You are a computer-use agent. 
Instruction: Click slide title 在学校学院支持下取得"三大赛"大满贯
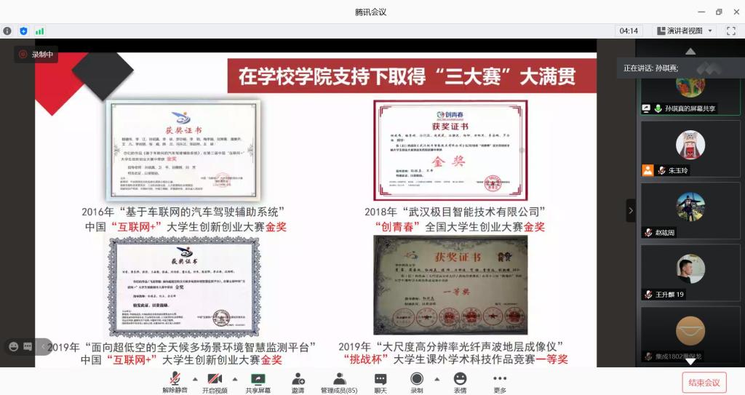407,76
